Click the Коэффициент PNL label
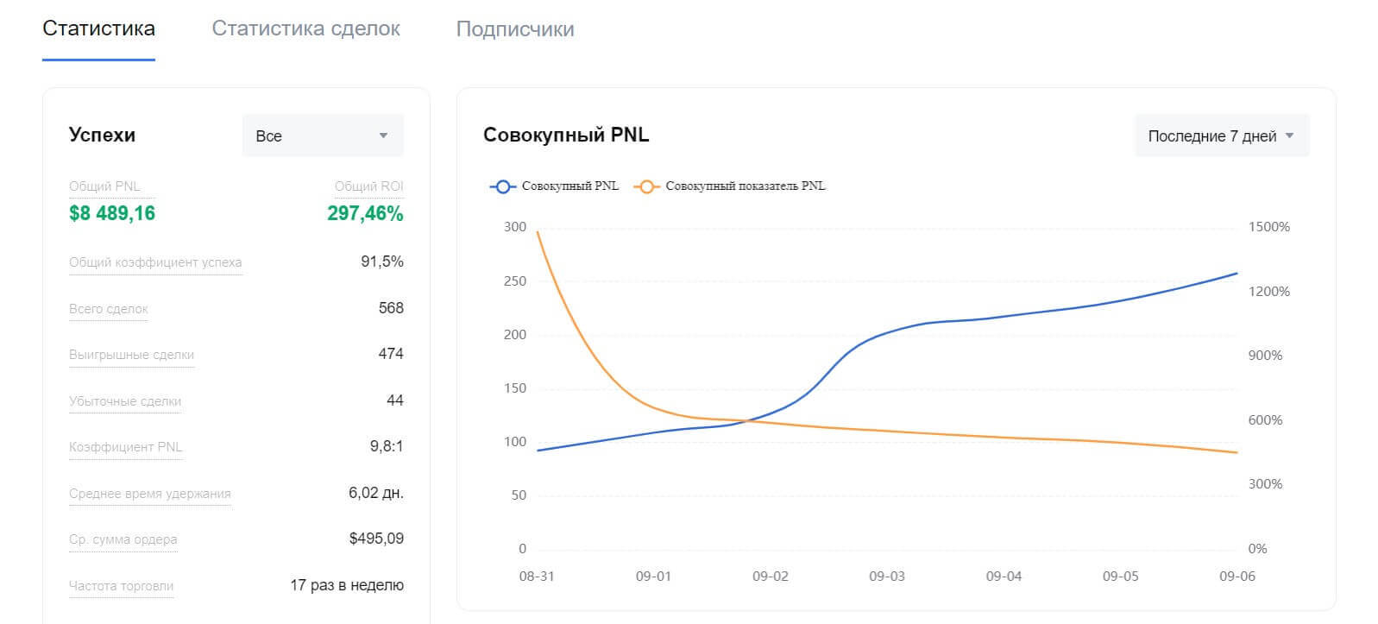Screen dimensions: 1378x624 [126, 447]
